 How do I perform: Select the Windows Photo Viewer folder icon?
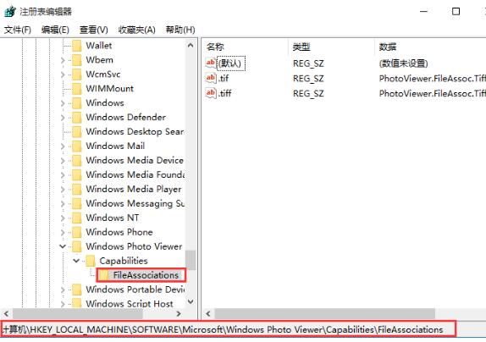76,246
